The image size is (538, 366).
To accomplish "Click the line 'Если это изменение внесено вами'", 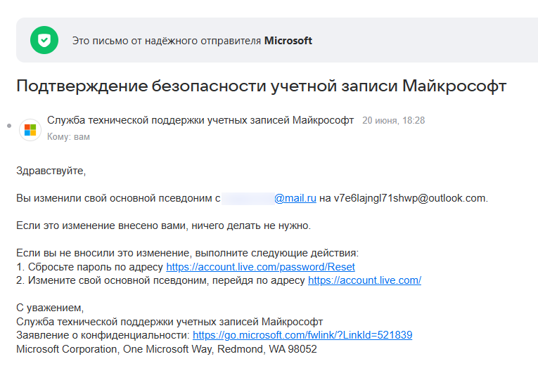I will [163, 226].
